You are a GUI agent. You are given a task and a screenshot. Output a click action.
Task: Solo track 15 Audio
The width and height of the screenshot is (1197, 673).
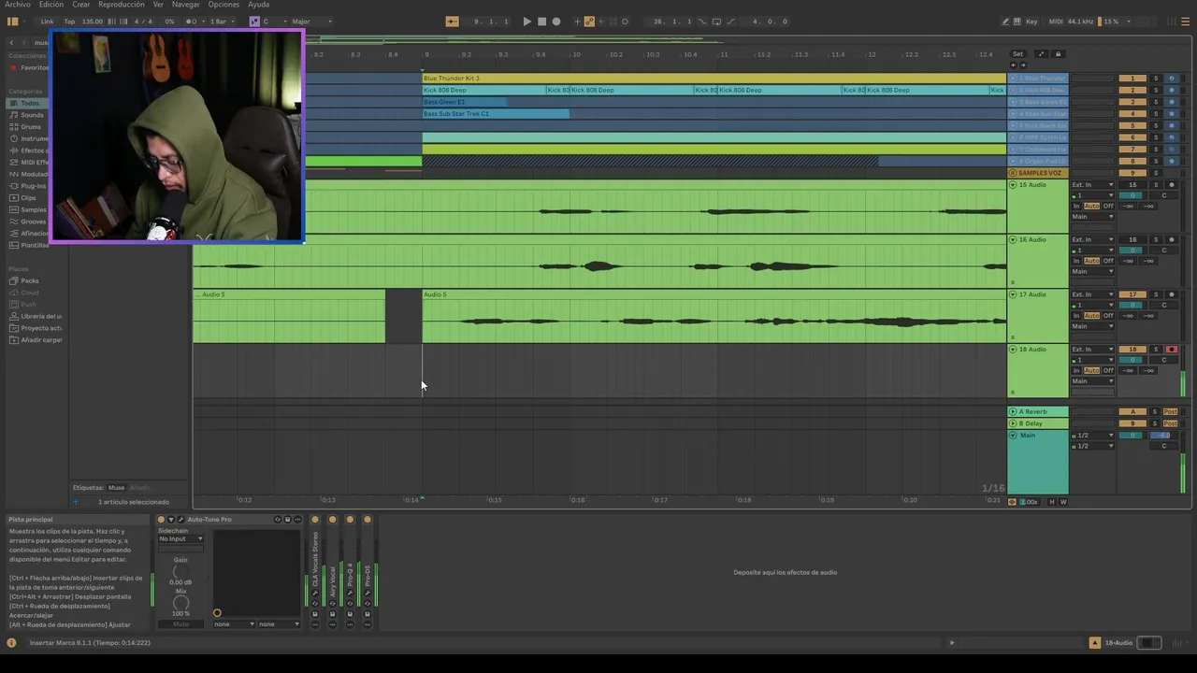click(x=1155, y=185)
